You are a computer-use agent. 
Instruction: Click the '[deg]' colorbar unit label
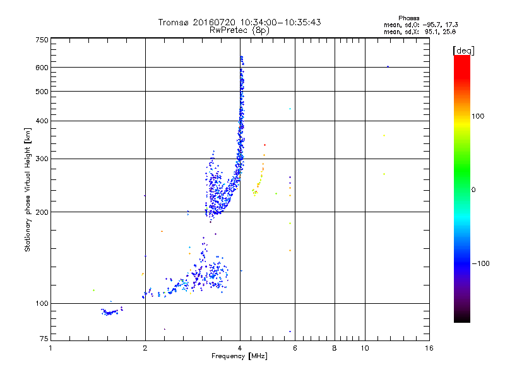[x=463, y=51]
